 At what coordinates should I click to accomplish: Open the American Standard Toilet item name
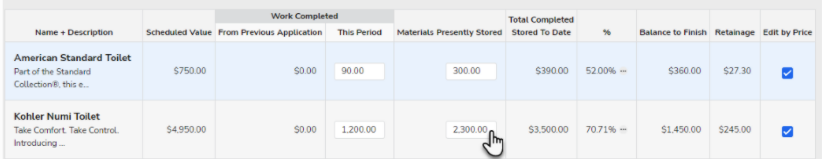tap(72, 58)
